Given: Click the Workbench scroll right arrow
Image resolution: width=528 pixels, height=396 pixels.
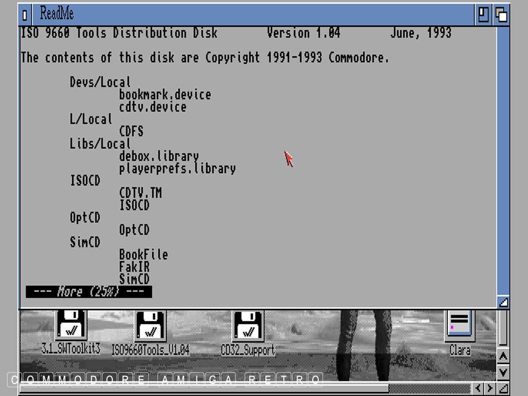Looking at the screenshot, I should tap(489, 388).
